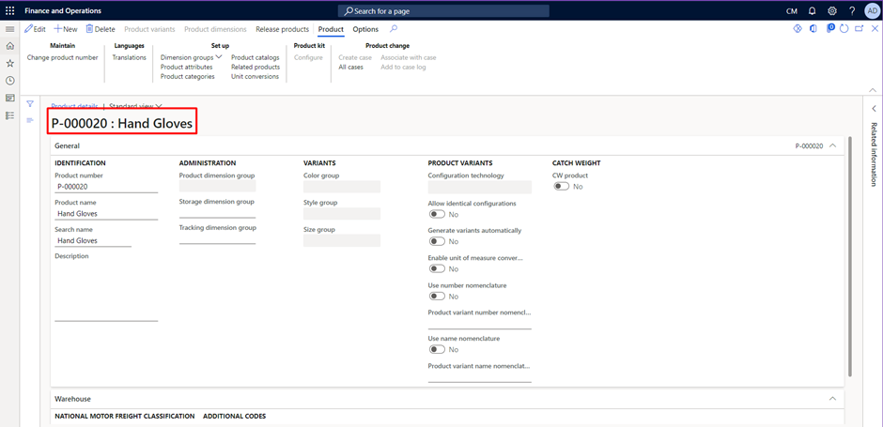Open Recent clock icon in sidebar
Screen dimensions: 883x427
[9, 81]
